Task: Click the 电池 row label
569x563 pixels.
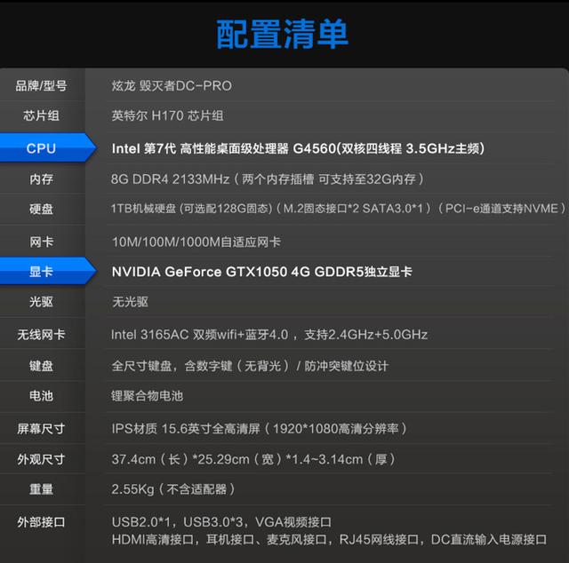Action: point(41,396)
